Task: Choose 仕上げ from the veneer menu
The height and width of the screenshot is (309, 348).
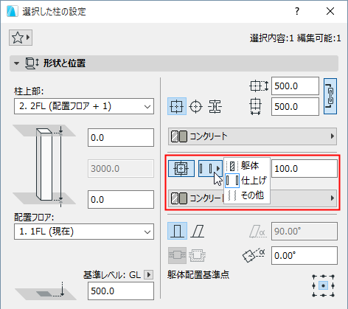Action: pos(247,181)
